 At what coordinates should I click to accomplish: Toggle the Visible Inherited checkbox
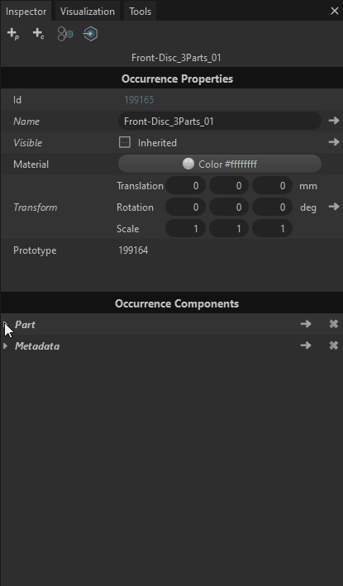tap(125, 142)
